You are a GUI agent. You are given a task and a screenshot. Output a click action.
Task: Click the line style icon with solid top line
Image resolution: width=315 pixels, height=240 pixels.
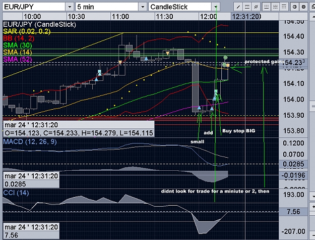click(284, 7)
